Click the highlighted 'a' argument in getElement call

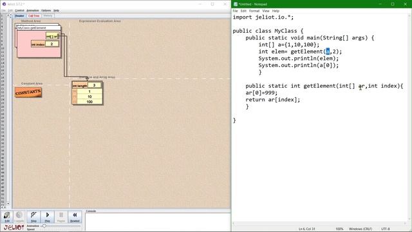click(328, 52)
